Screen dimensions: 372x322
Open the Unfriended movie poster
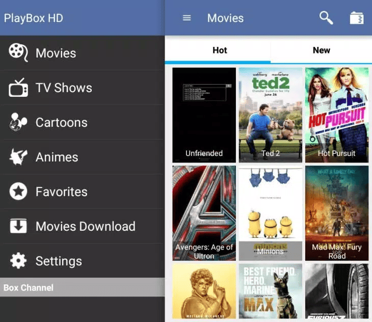pos(204,115)
